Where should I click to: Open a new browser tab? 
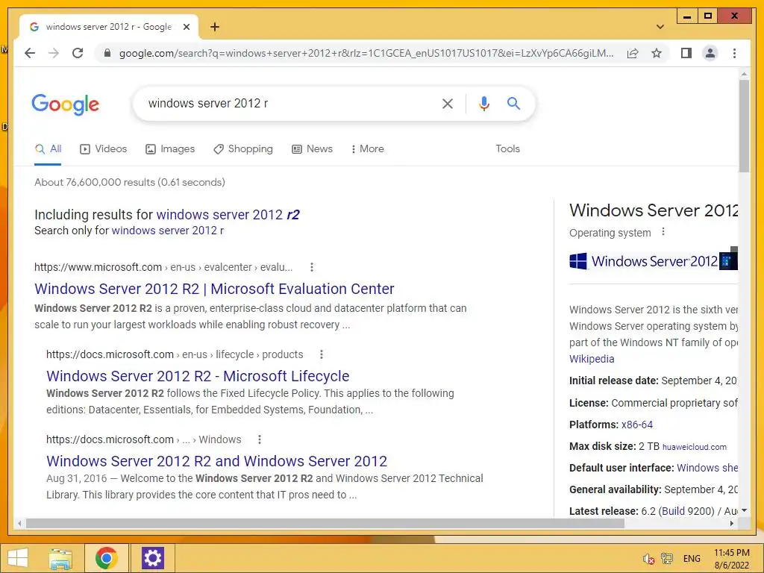(214, 27)
